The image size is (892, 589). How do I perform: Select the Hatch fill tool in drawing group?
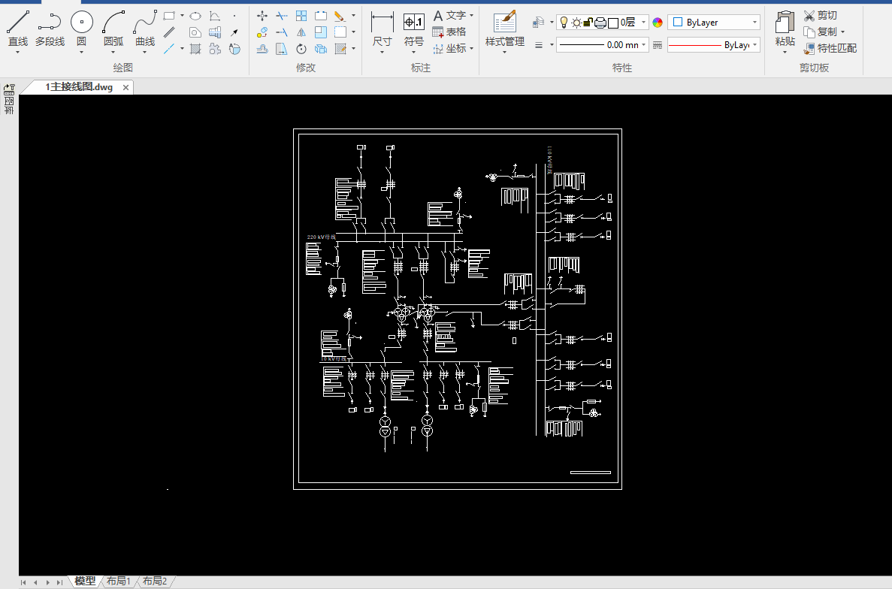(195, 49)
